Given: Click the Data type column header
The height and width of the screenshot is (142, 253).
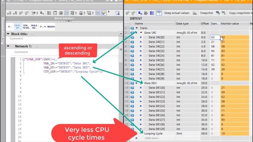Looking at the screenshot, I should coord(188,24).
